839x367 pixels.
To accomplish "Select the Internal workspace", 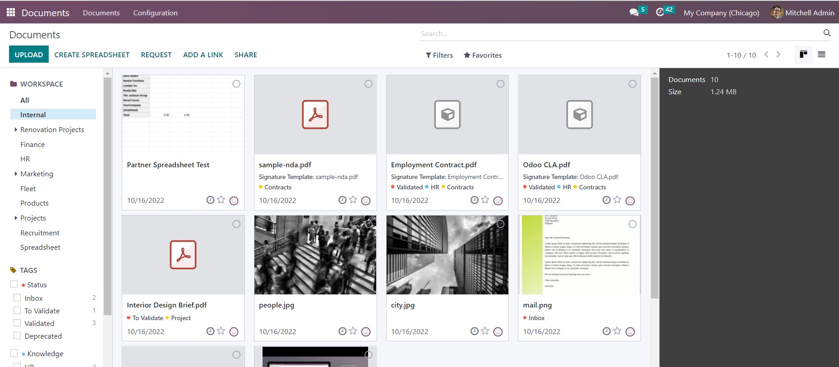I will 53,115.
